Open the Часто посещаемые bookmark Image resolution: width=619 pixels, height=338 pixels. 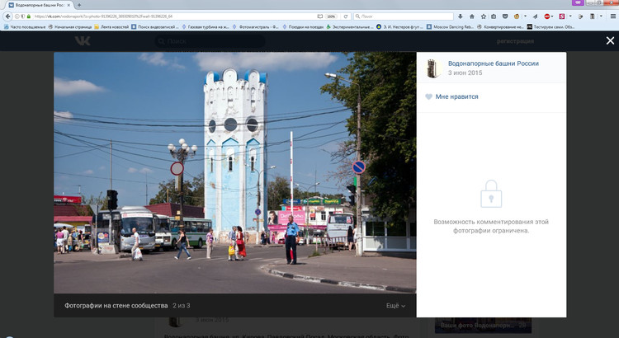click(25, 27)
